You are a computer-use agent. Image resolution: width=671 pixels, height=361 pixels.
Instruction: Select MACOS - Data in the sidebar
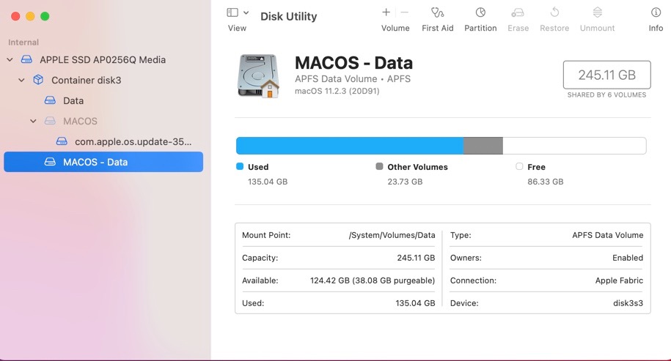(x=103, y=162)
